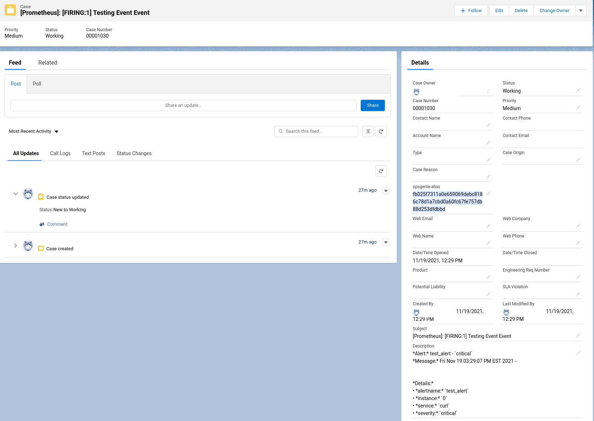
Task: Open Most Recent Activity sort dropdown
Action: coord(34,131)
